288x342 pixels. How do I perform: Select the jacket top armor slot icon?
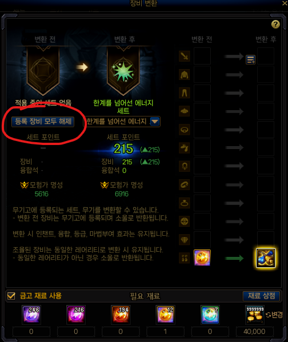coord(185,75)
